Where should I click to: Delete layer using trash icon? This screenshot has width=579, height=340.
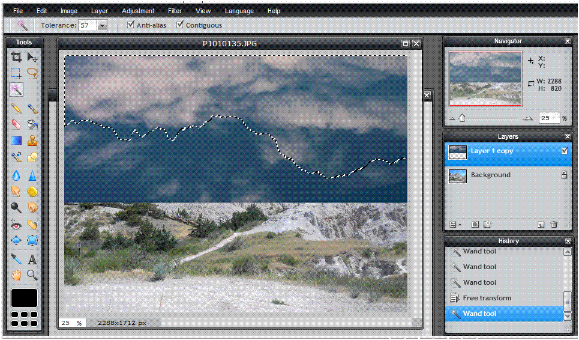554,225
